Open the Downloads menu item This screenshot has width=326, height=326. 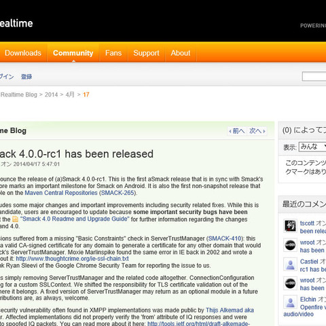point(23,53)
